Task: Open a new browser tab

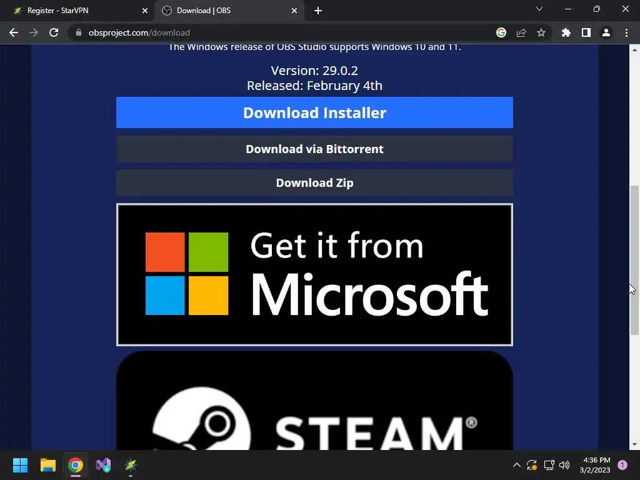Action: (x=318, y=11)
